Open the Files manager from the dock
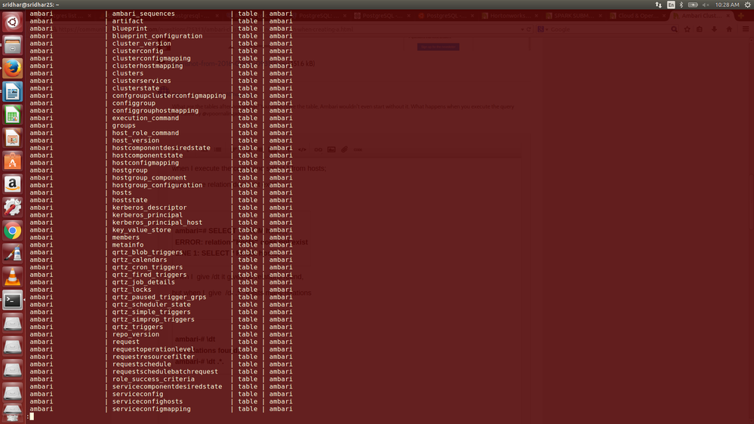754x424 pixels. [13, 45]
